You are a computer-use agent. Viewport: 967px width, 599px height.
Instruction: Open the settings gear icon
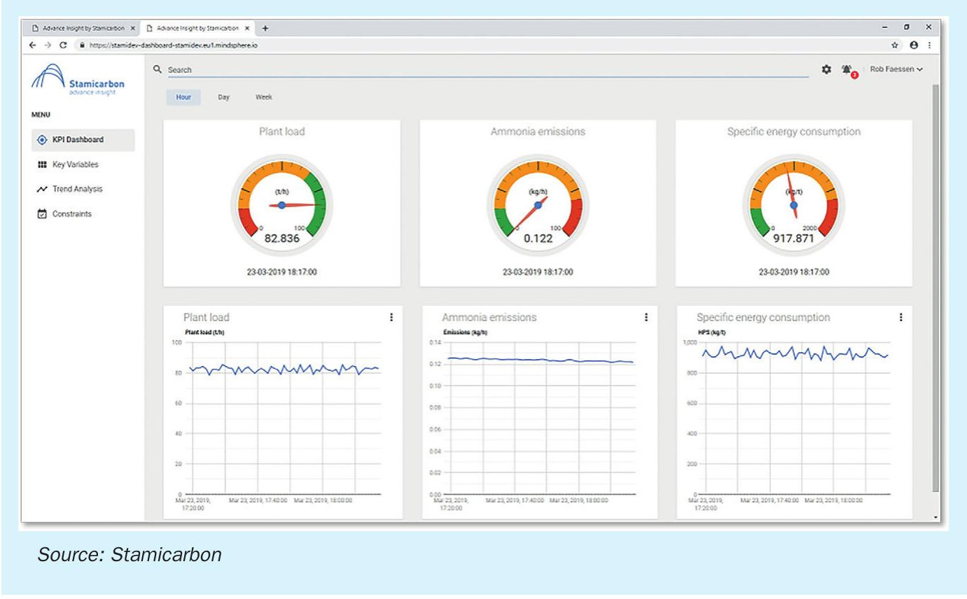[x=826, y=69]
